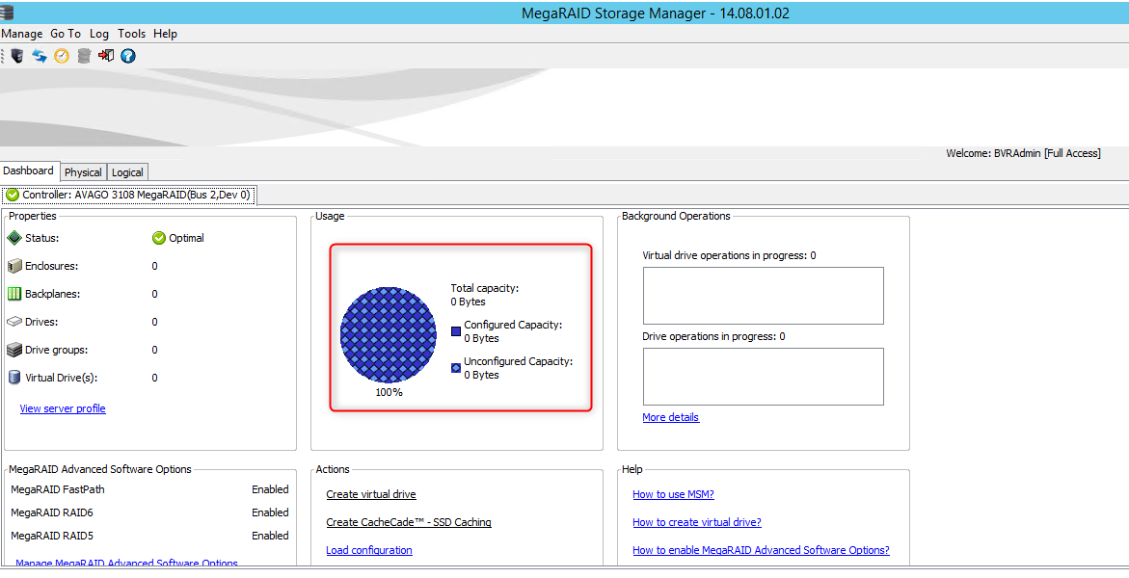Click the Configured Capacity color legend square
Screen dimensions: 1129x578
[x=456, y=331]
